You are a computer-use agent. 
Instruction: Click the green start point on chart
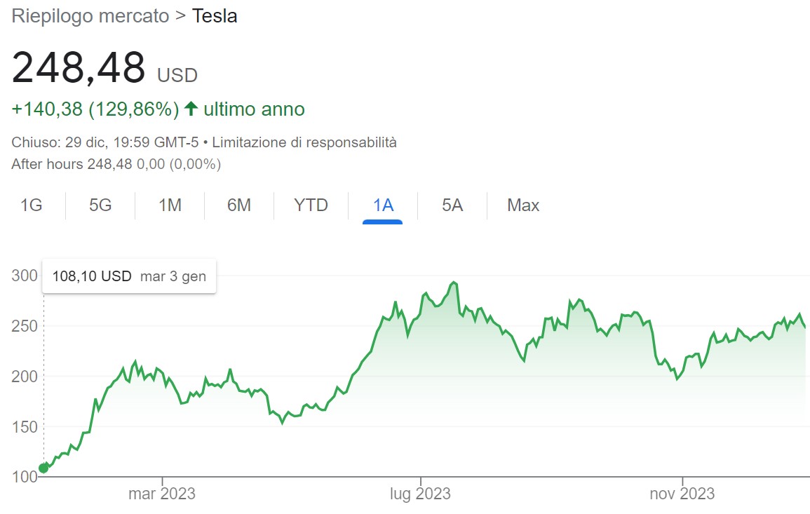coord(44,468)
